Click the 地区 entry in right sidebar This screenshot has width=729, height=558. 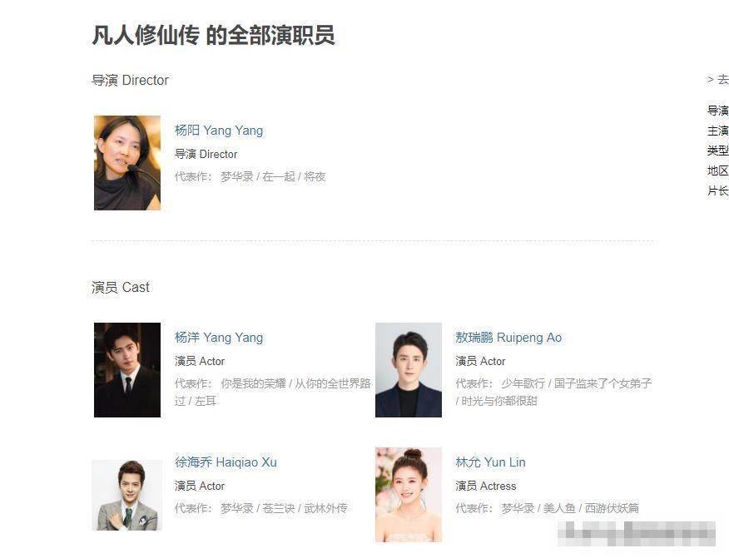pyautogui.click(x=718, y=170)
